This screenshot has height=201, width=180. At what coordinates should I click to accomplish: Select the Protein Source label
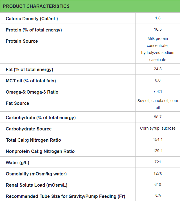tap(22, 41)
